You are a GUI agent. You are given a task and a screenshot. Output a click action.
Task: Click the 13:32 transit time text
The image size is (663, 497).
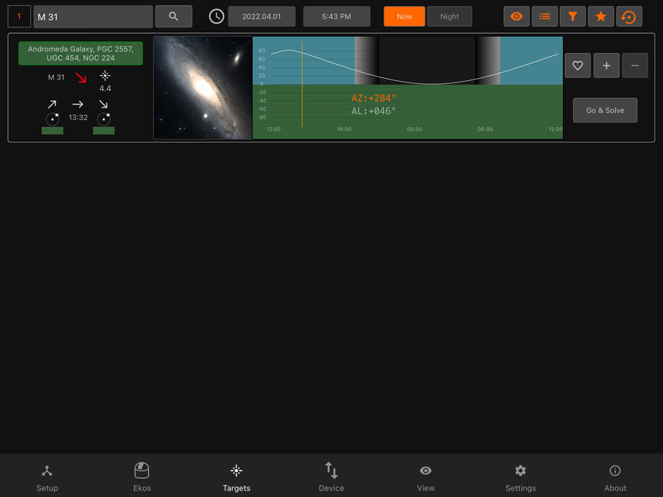pos(78,118)
